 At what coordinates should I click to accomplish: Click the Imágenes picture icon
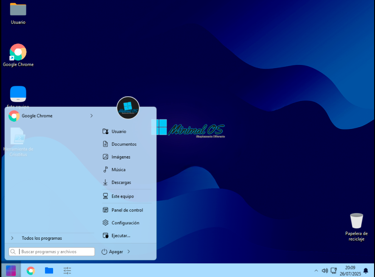coord(105,157)
